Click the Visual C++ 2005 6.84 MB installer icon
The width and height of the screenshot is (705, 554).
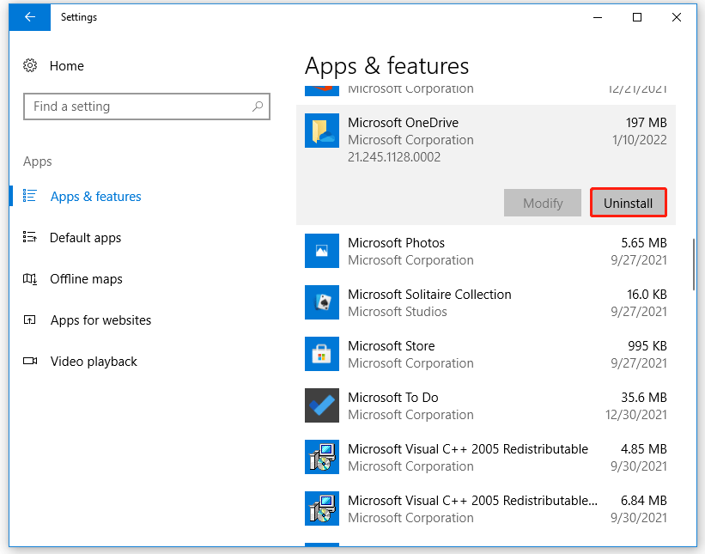click(322, 508)
